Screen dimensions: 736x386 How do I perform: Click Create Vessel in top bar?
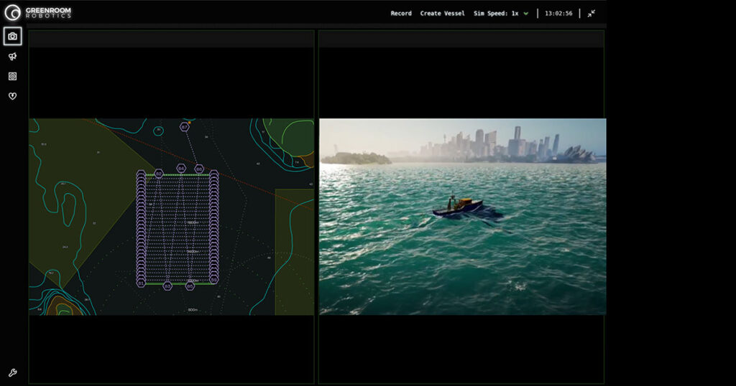(442, 14)
